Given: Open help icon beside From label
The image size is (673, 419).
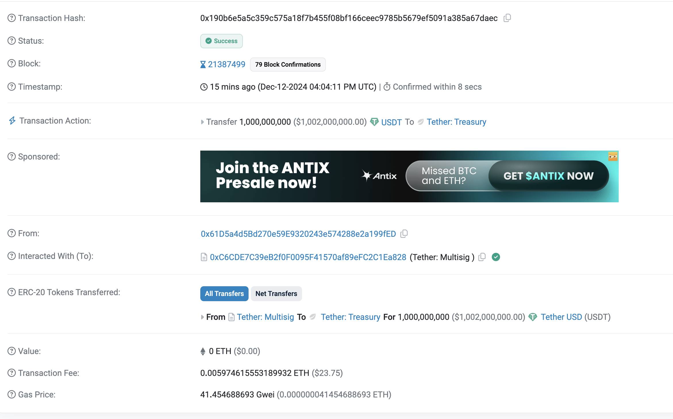Looking at the screenshot, I should [x=11, y=233].
